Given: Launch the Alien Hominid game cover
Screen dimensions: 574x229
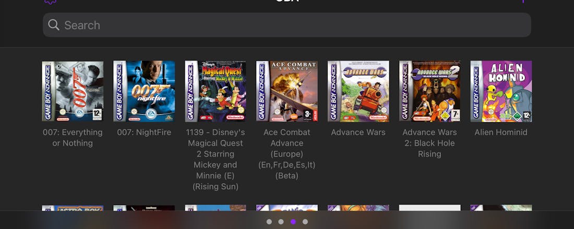Looking at the screenshot, I should tap(501, 91).
